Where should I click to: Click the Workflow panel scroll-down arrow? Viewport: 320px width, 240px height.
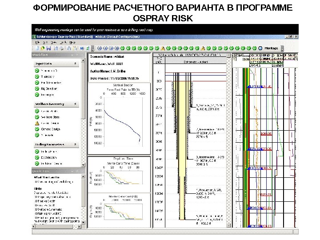[x=83, y=165]
